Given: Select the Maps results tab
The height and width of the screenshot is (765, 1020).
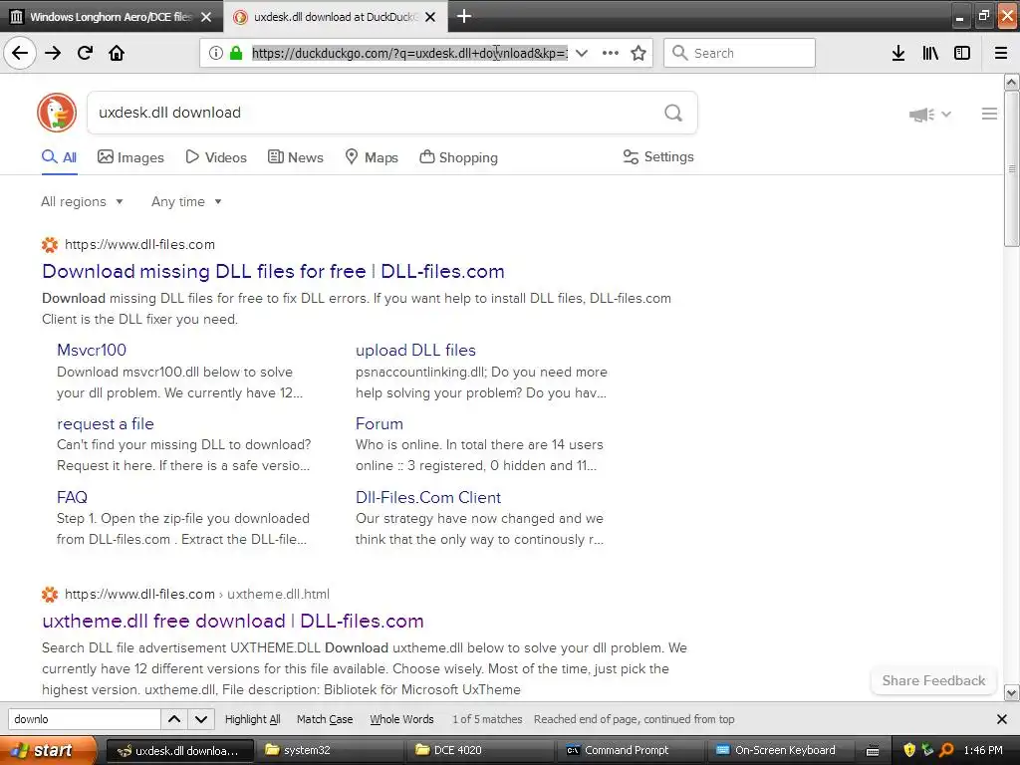Looking at the screenshot, I should click(372, 157).
